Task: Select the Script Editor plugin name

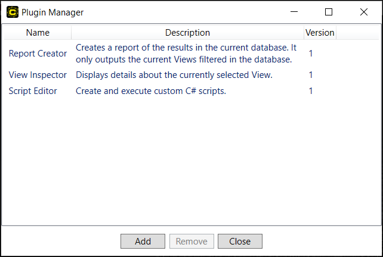Action: (33, 91)
